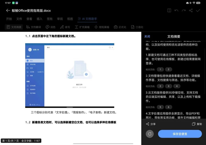This screenshot has width=206, height=145.
Task: Click the battery indicator in status bar
Action: coord(198,3)
